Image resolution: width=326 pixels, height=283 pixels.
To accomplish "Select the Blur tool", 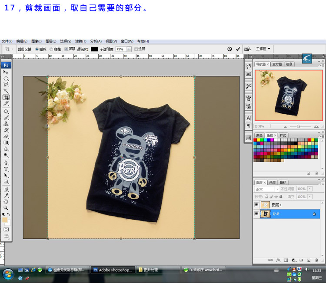I will click(x=6, y=149).
